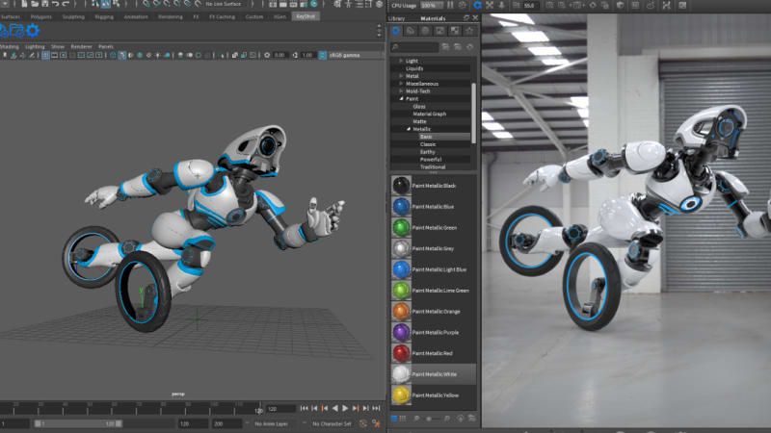The height and width of the screenshot is (433, 771).
Task: Select the Matte paint subfolder
Action: click(419, 121)
